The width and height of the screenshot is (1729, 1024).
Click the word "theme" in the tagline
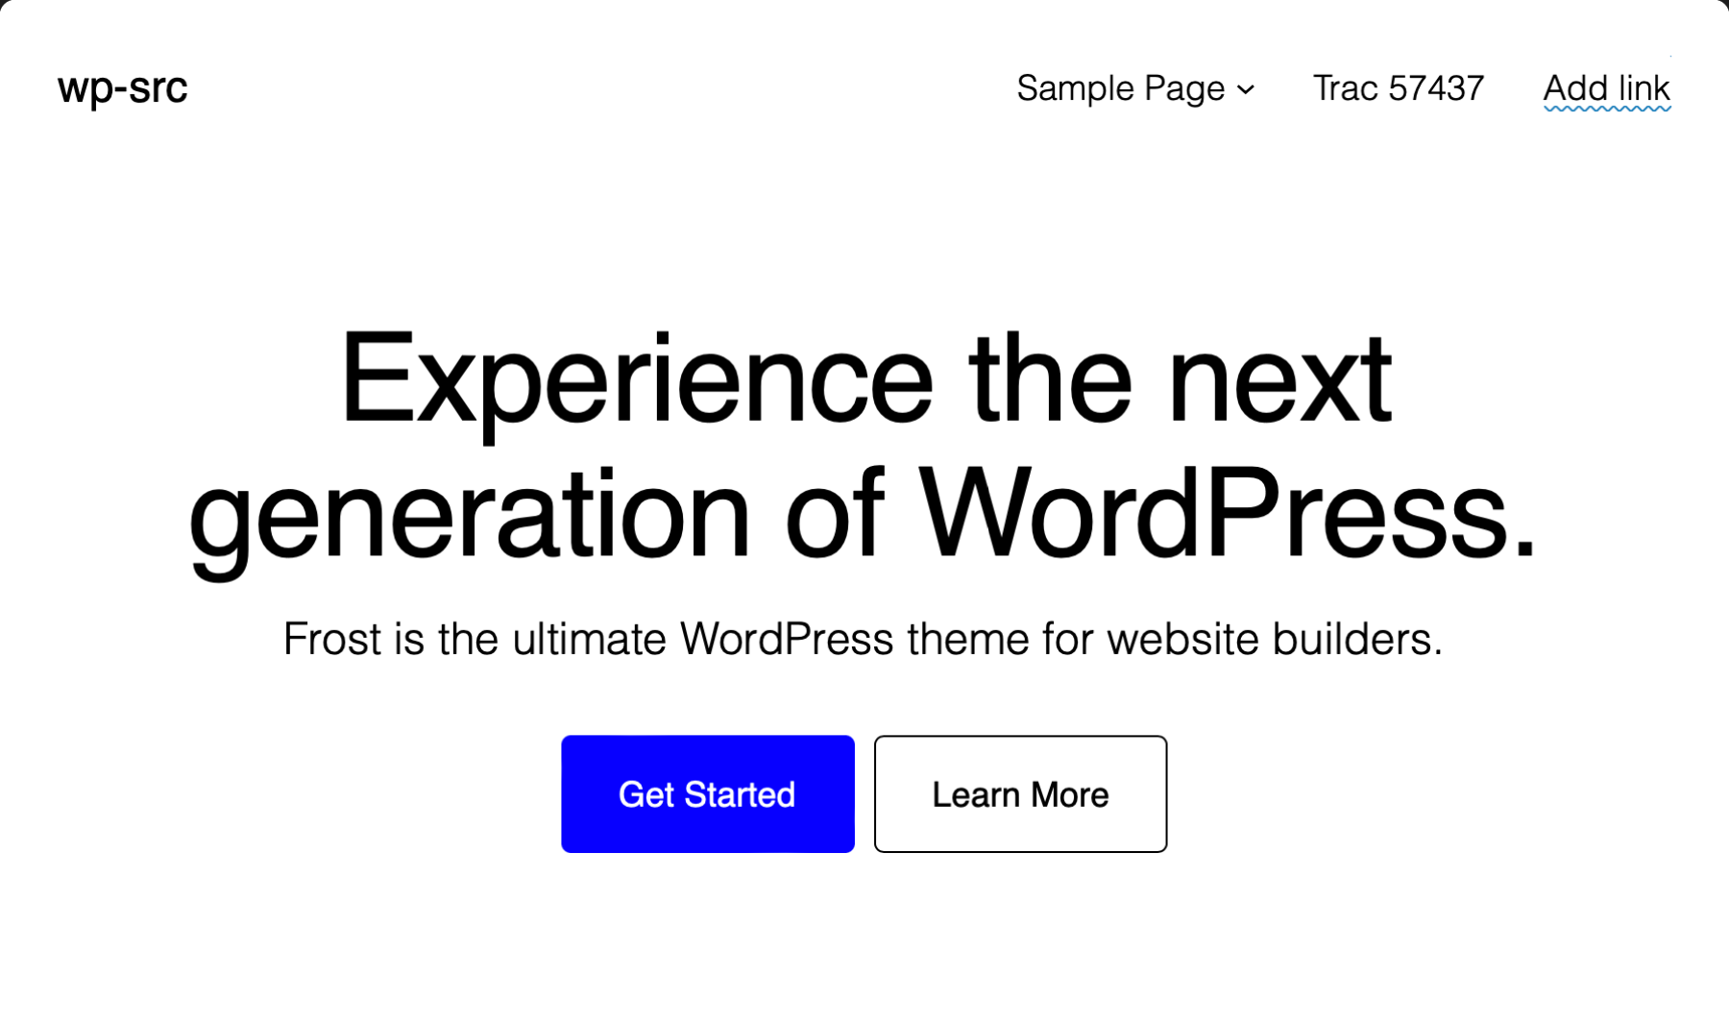(x=968, y=639)
